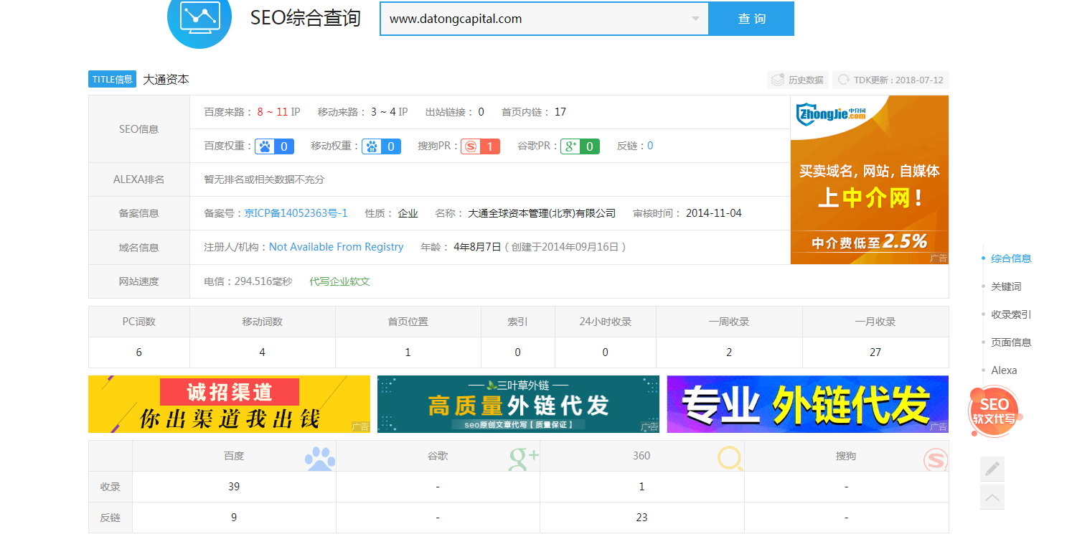1072x542 pixels.
Task: Click the pencil feedback icon
Action: pos(992,469)
